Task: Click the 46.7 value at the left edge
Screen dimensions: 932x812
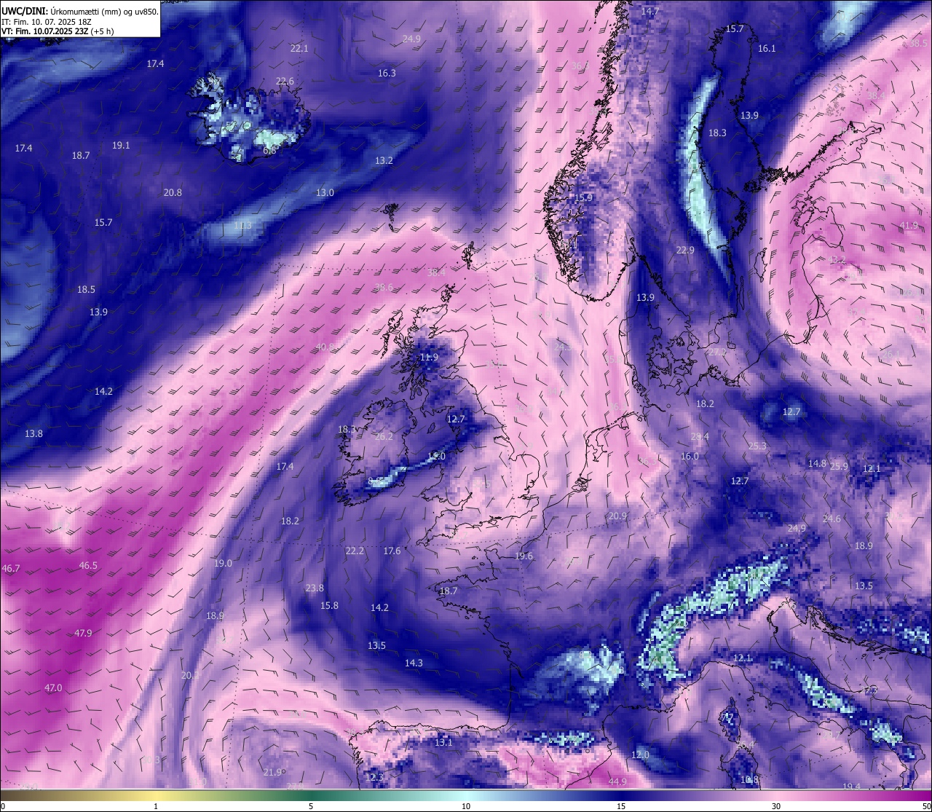Action: tap(11, 569)
